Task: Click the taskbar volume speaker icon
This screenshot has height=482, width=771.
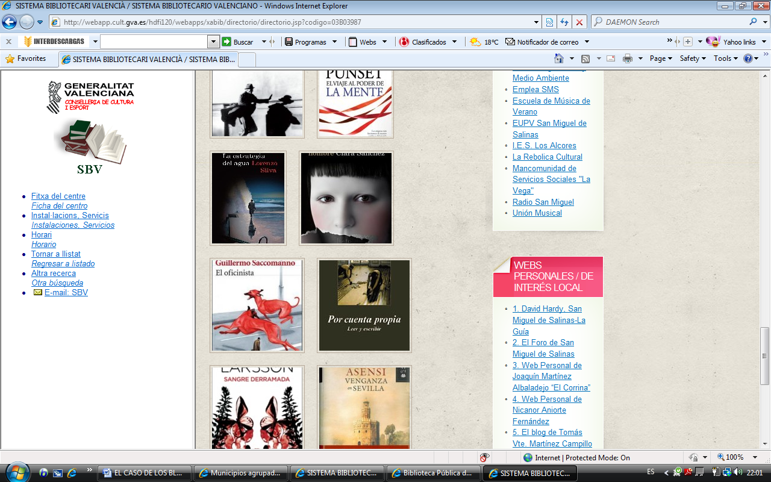Action: pyautogui.click(x=737, y=472)
